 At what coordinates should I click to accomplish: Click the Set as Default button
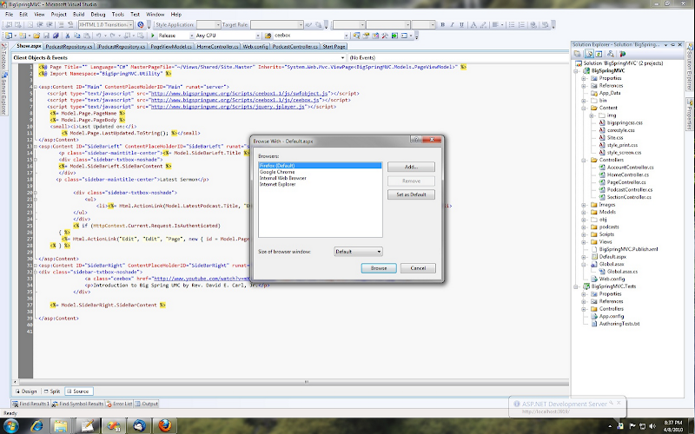pos(411,194)
